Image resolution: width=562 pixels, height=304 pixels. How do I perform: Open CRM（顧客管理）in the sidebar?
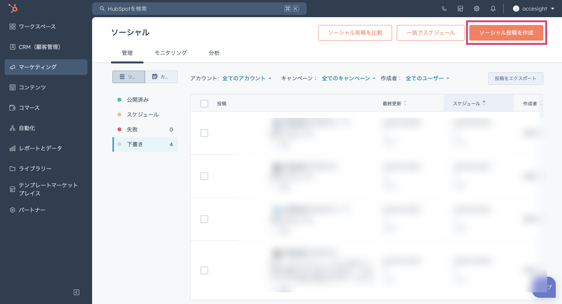click(x=46, y=47)
